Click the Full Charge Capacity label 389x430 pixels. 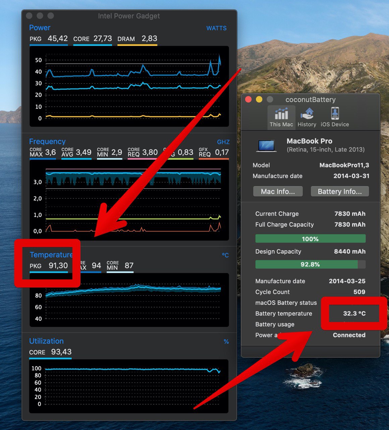coord(284,224)
